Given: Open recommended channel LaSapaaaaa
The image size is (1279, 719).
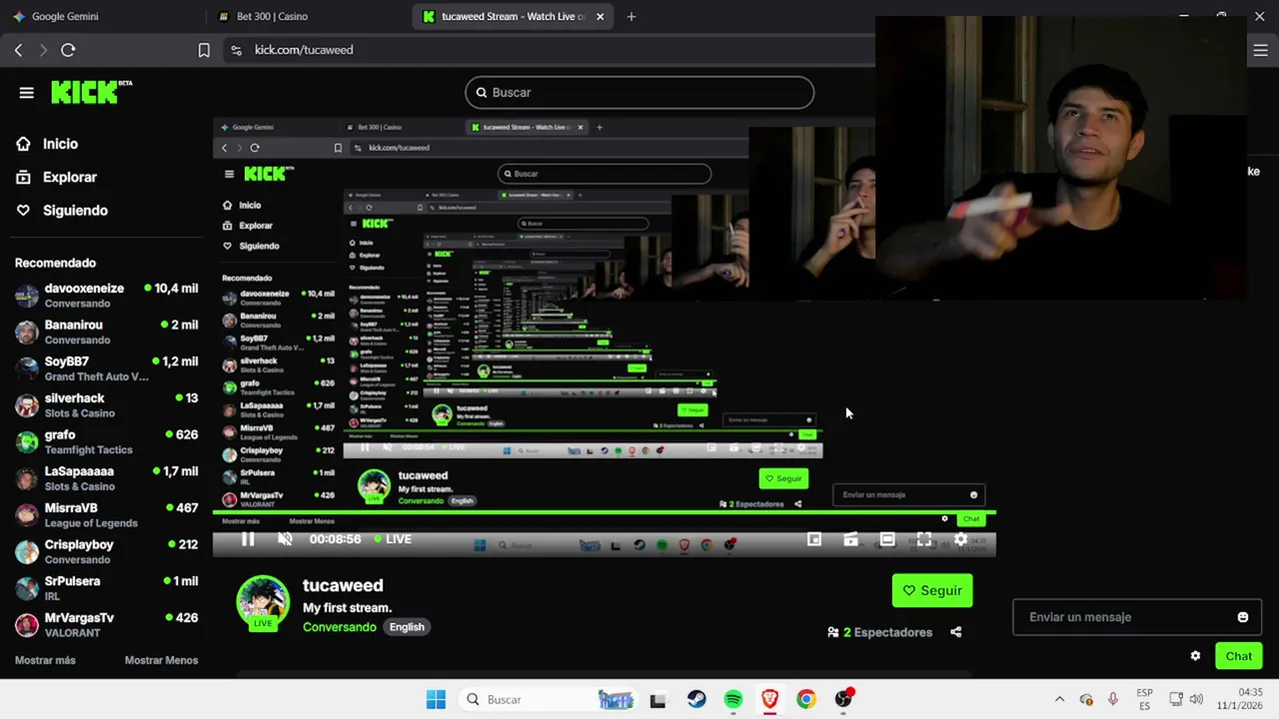Looking at the screenshot, I should 106,478.
